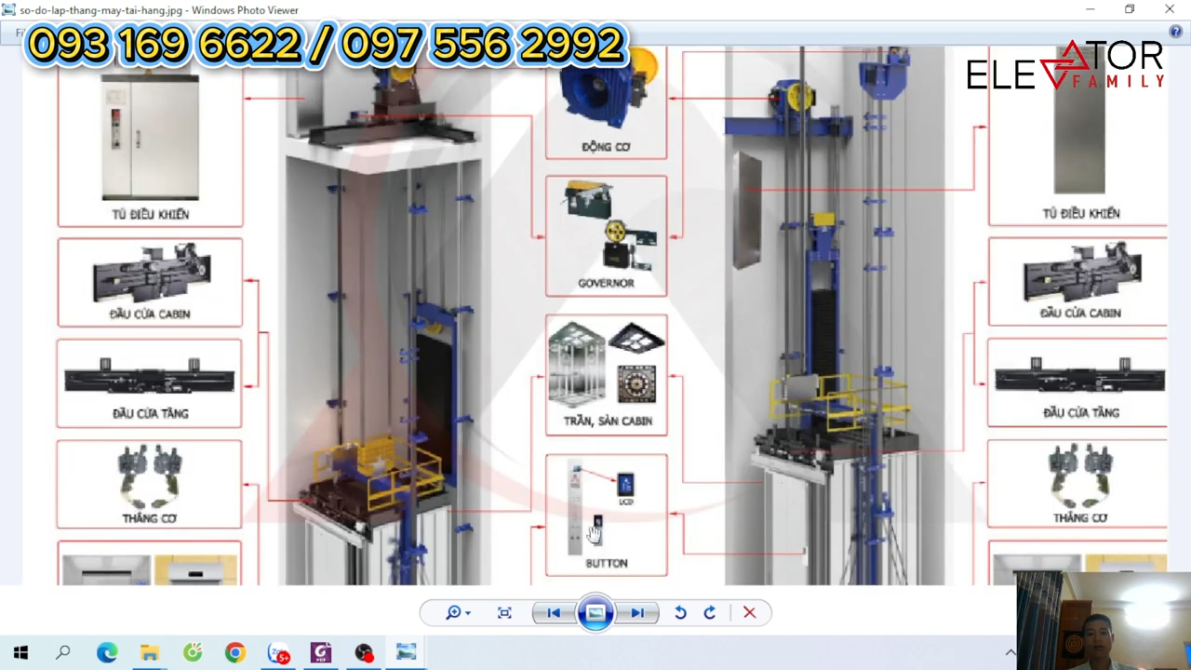Click the taskbar search icon
Viewport: 1191px width, 670px height.
pos(63,653)
